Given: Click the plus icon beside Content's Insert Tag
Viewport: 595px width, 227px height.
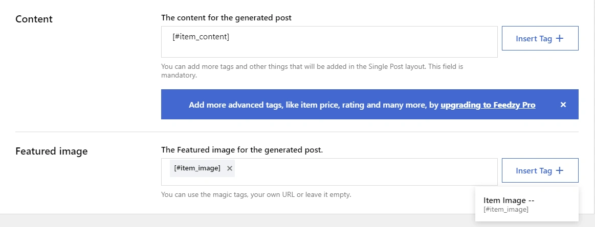Looking at the screenshot, I should point(559,38).
